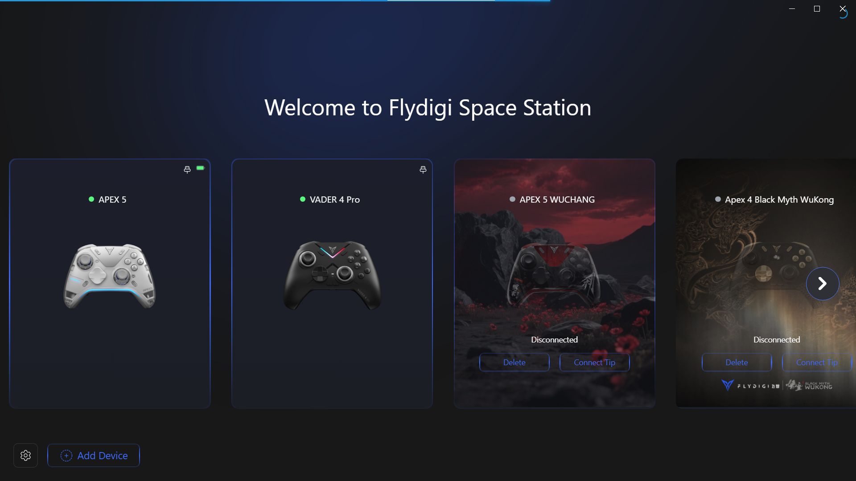This screenshot has height=481, width=856.
Task: Click the dongle icon on the APEX 5 card
Action: coord(187,169)
